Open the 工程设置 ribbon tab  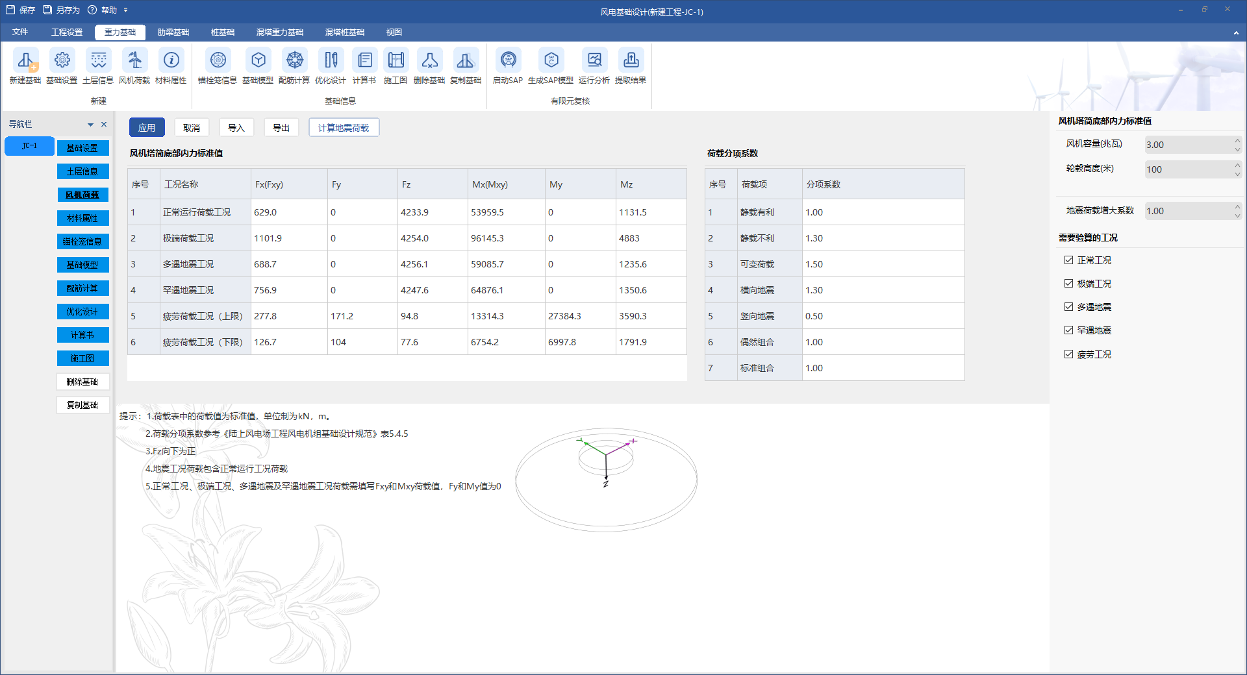67,32
